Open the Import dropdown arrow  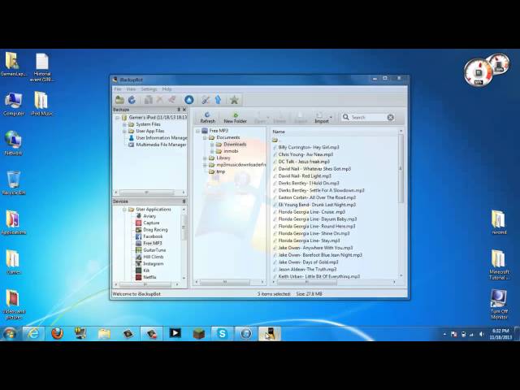tap(331, 117)
